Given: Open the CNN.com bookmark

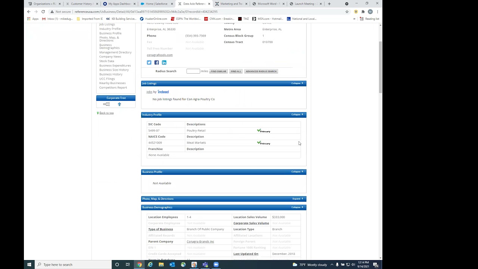Looking at the screenshot, I should pyautogui.click(x=219, y=19).
